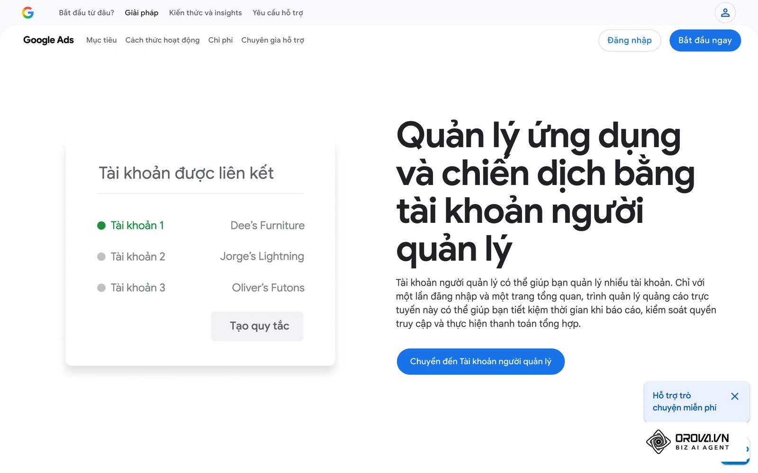This screenshot has width=758, height=473.
Task: Click the 'Dee's Furniture' account name
Action: pos(268,226)
